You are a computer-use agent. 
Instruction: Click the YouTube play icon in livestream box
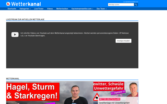(15, 34)
